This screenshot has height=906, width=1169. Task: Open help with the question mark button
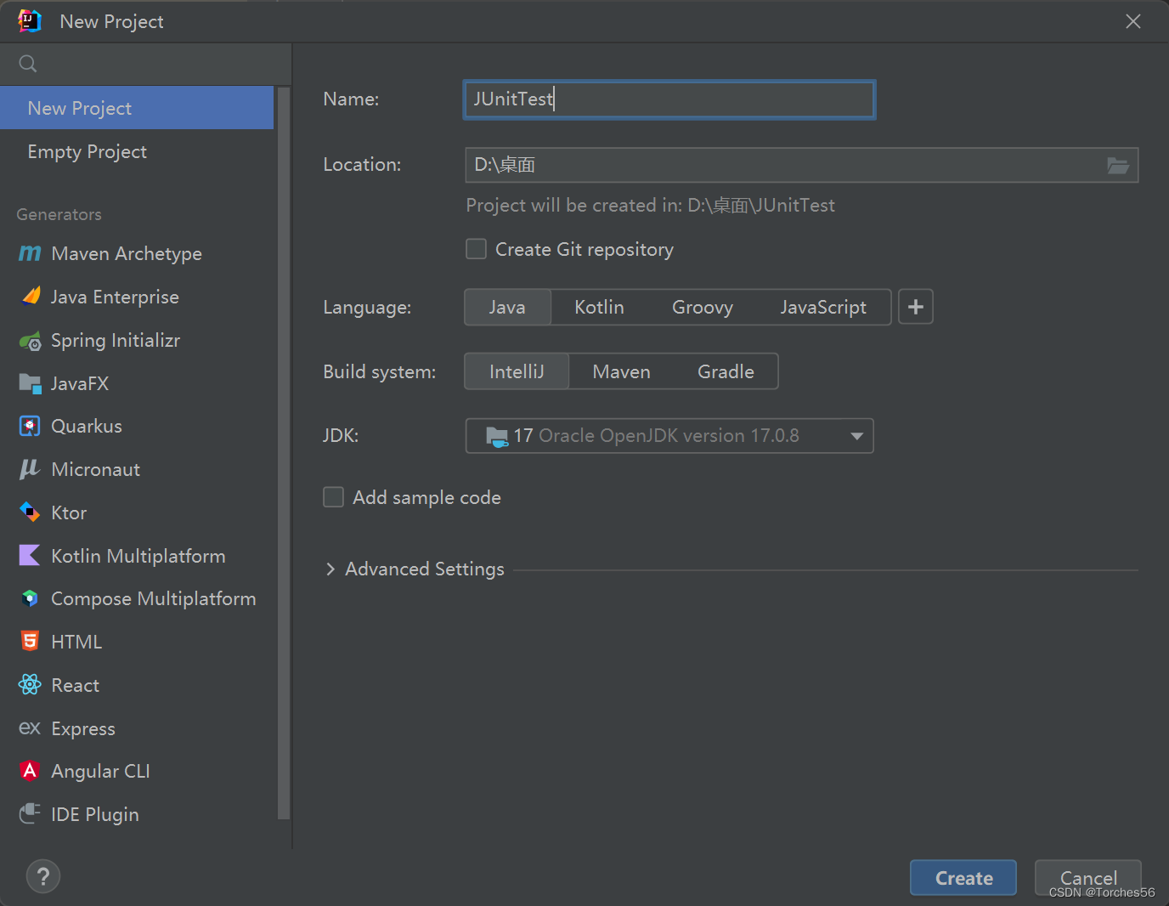click(x=43, y=876)
